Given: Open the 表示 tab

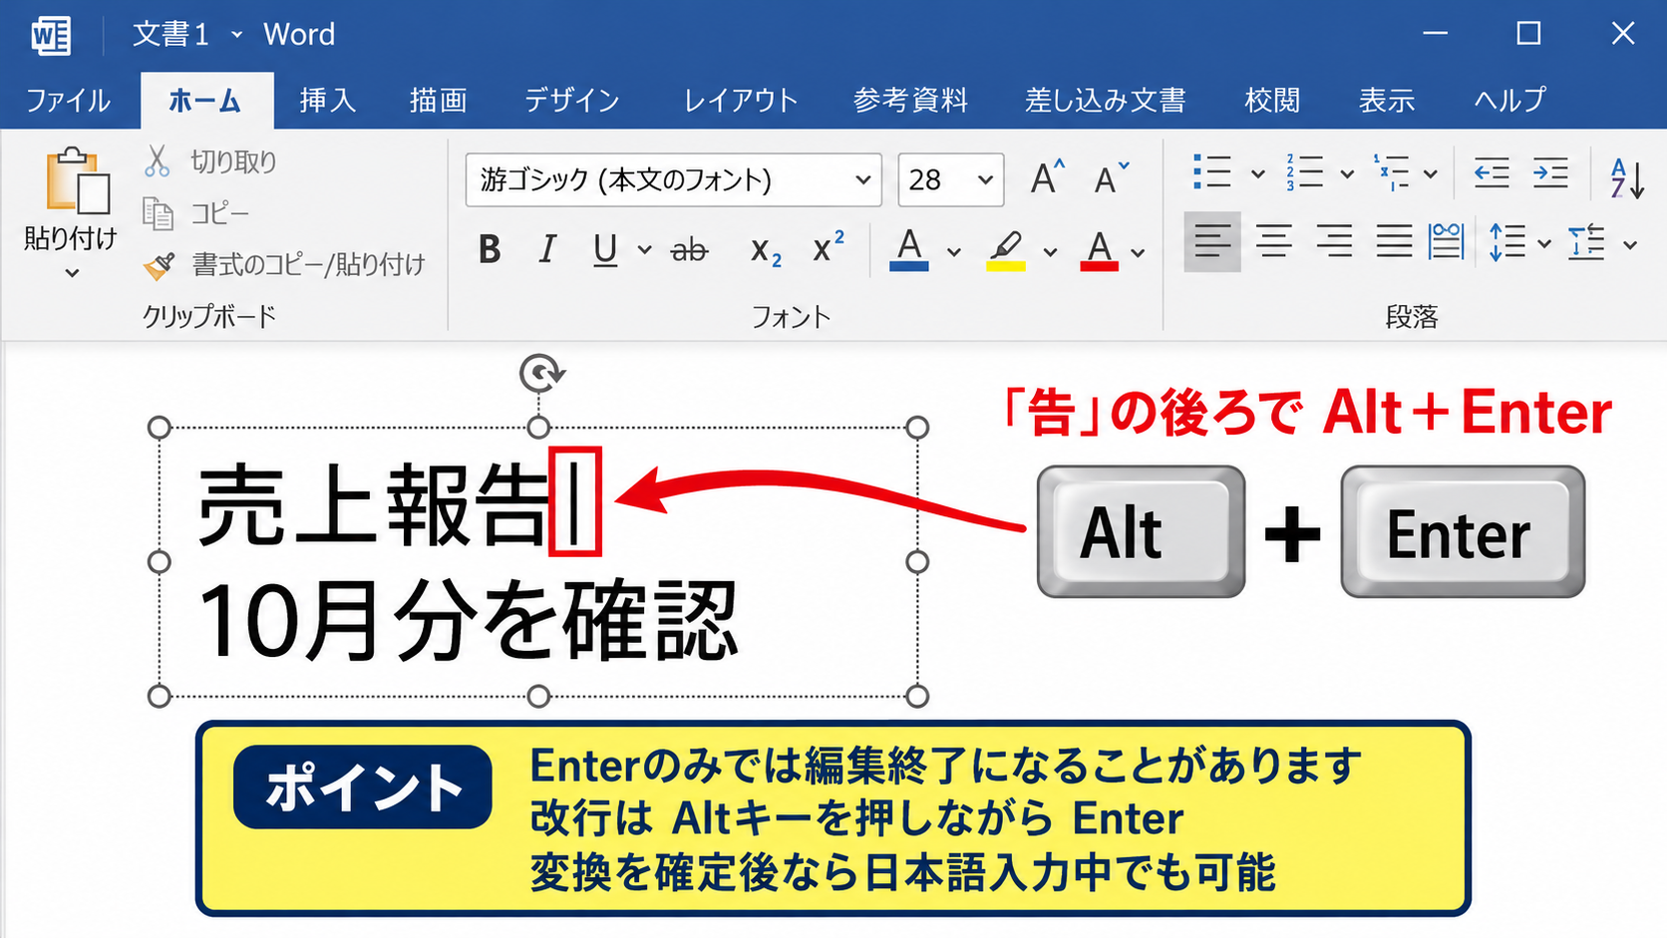Looking at the screenshot, I should 1387,101.
